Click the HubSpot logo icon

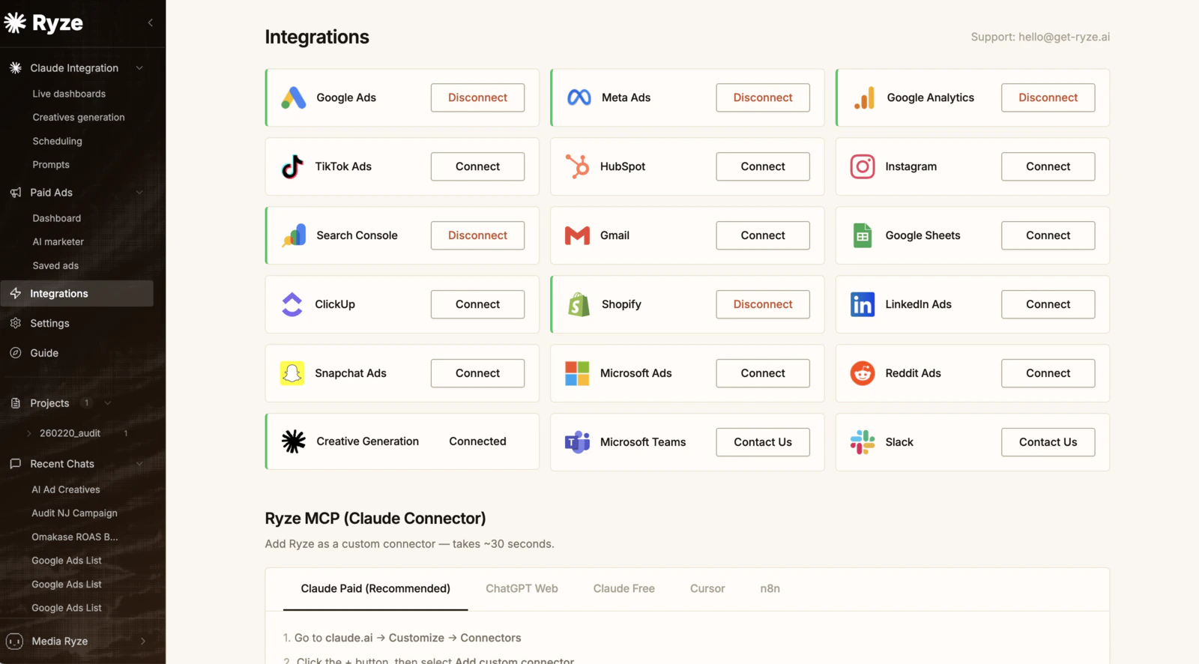point(577,166)
